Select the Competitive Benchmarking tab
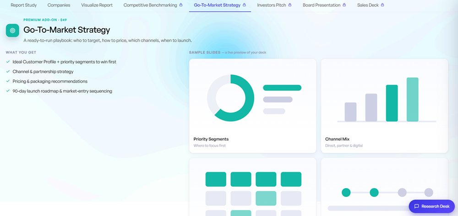 point(153,5)
